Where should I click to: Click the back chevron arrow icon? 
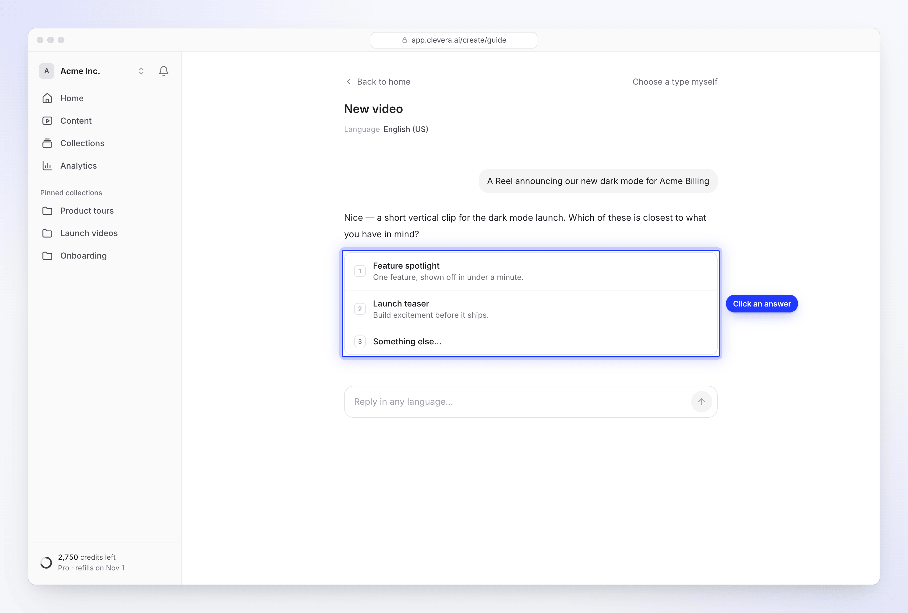point(349,82)
